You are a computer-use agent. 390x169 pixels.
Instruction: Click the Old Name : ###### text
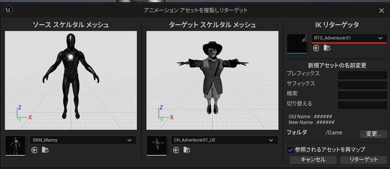pos(310,116)
